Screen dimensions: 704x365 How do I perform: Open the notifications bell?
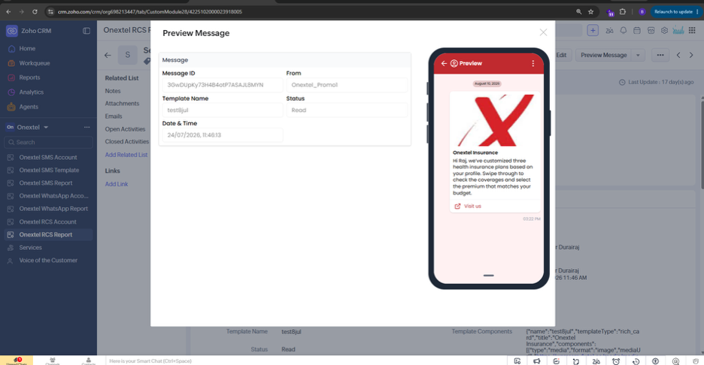(624, 31)
